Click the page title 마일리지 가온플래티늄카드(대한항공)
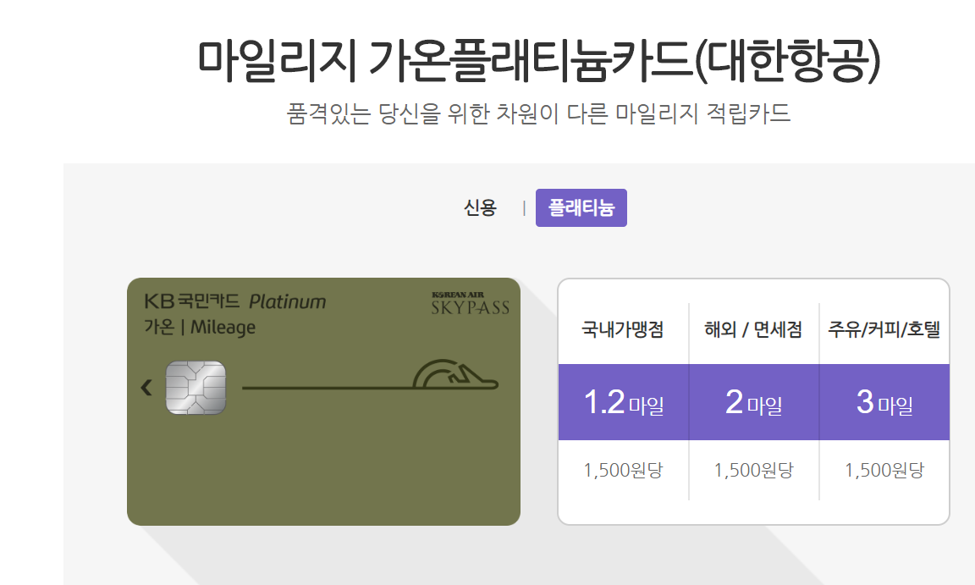Image resolution: width=975 pixels, height=585 pixels. [539, 60]
